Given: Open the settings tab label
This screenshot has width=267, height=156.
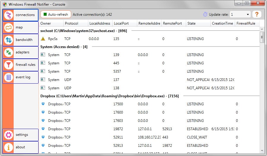Looking at the screenshot, I should 22,135.
